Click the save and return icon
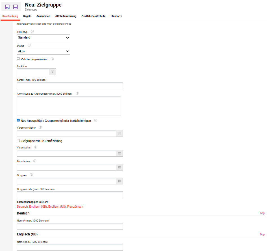The image size is (267, 251). coord(7,7)
